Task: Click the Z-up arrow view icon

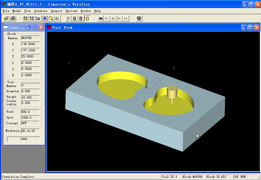Action: coord(32,18)
